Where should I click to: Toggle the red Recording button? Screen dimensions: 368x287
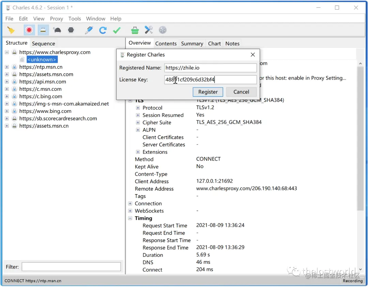tap(29, 30)
